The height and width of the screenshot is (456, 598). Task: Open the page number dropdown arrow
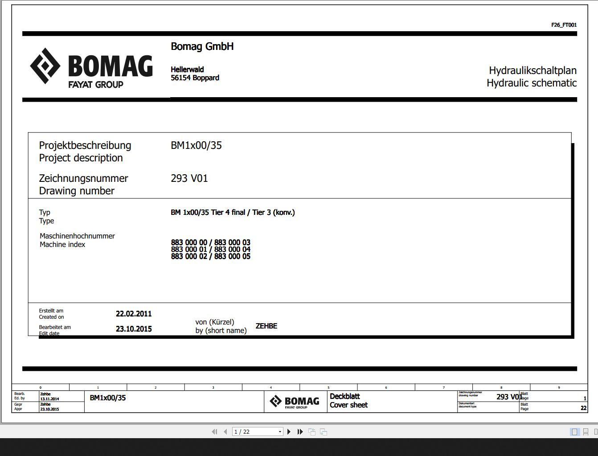click(279, 431)
